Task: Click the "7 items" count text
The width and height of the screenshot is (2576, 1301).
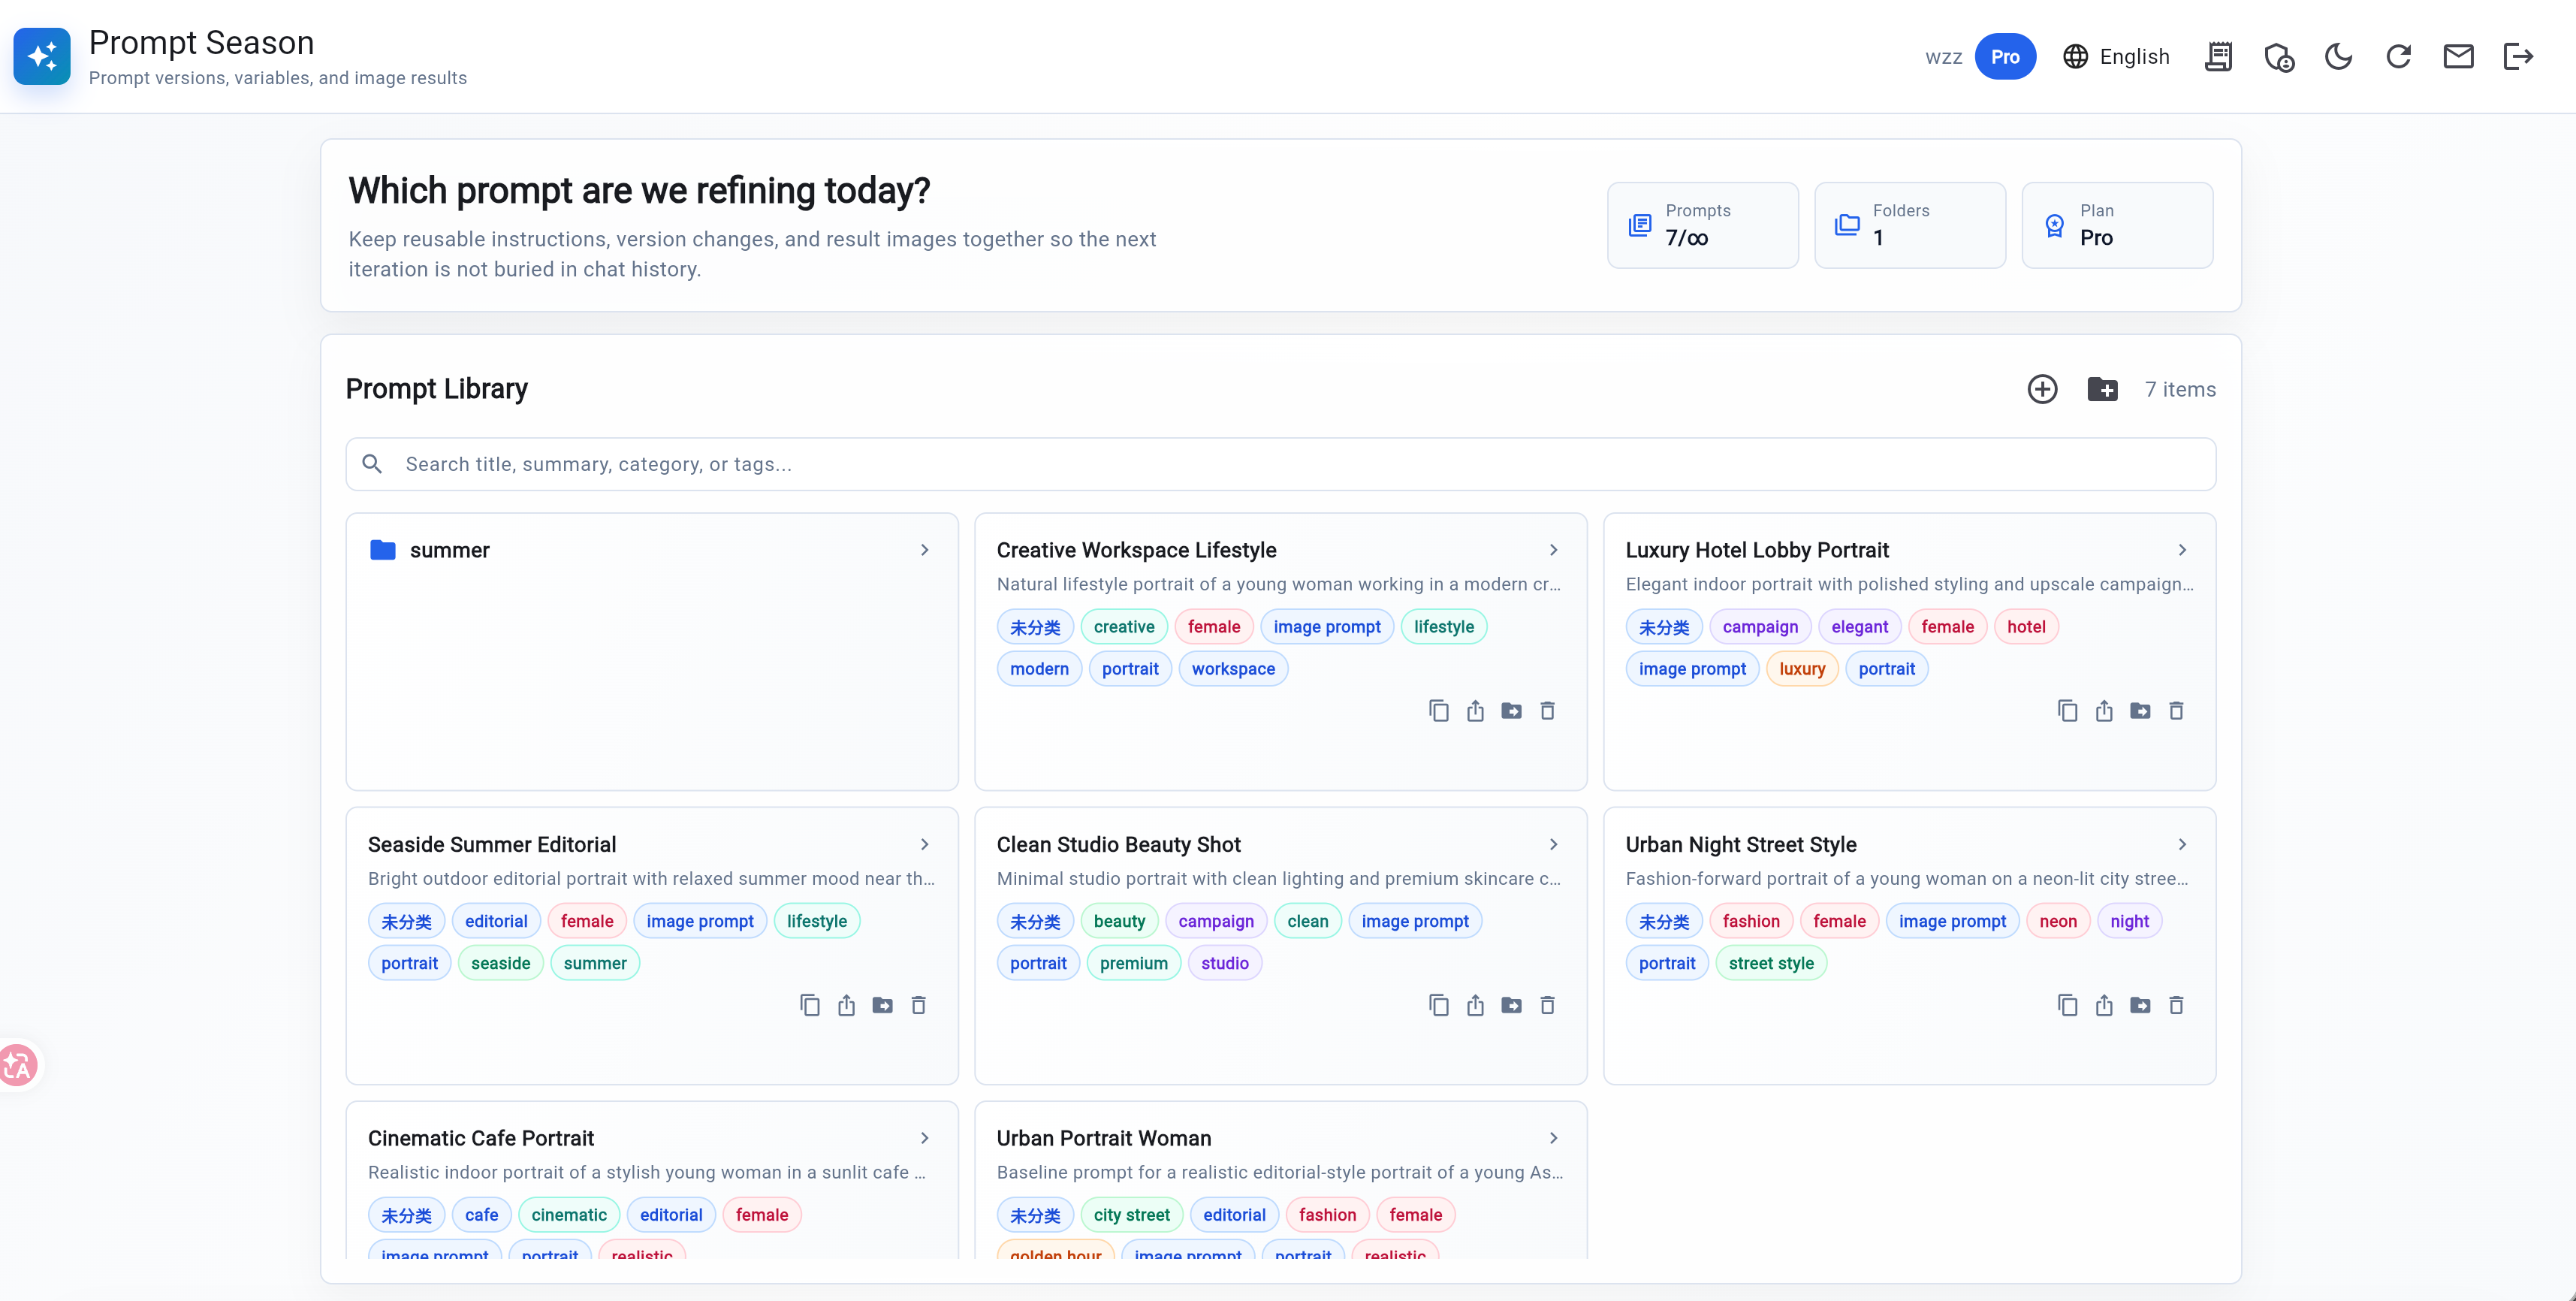Action: 2180,390
